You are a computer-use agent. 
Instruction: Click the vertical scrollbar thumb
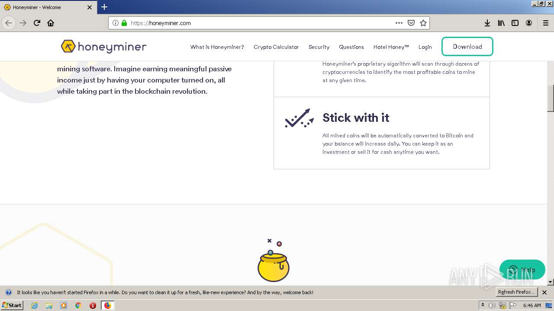point(551,98)
